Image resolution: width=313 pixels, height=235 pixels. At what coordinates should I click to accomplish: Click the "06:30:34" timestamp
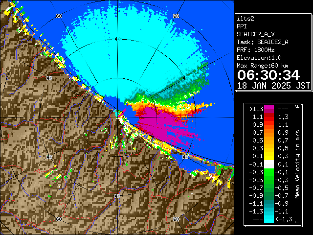tap(268, 75)
